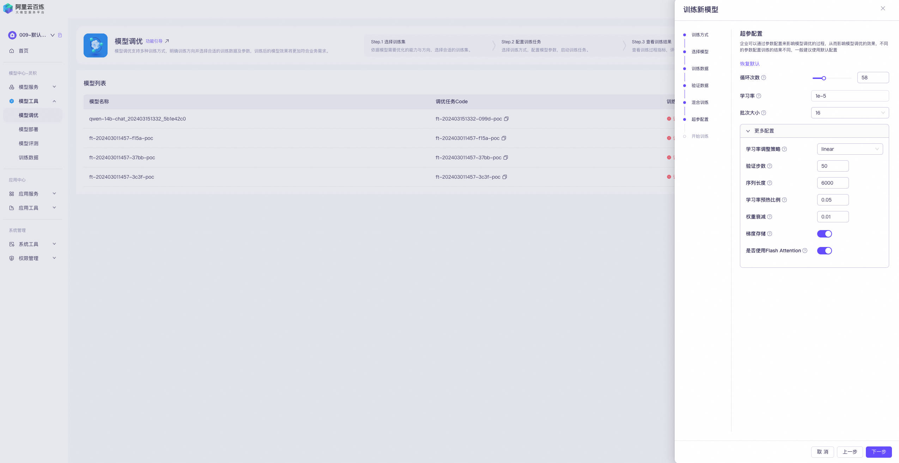Click the 学习率 input field showing 1e-5
Image resolution: width=899 pixels, height=463 pixels.
pos(850,96)
